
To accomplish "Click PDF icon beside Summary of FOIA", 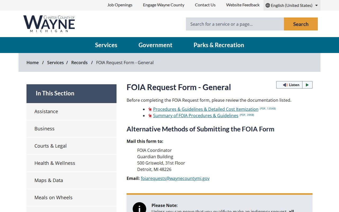I will tap(150, 116).
